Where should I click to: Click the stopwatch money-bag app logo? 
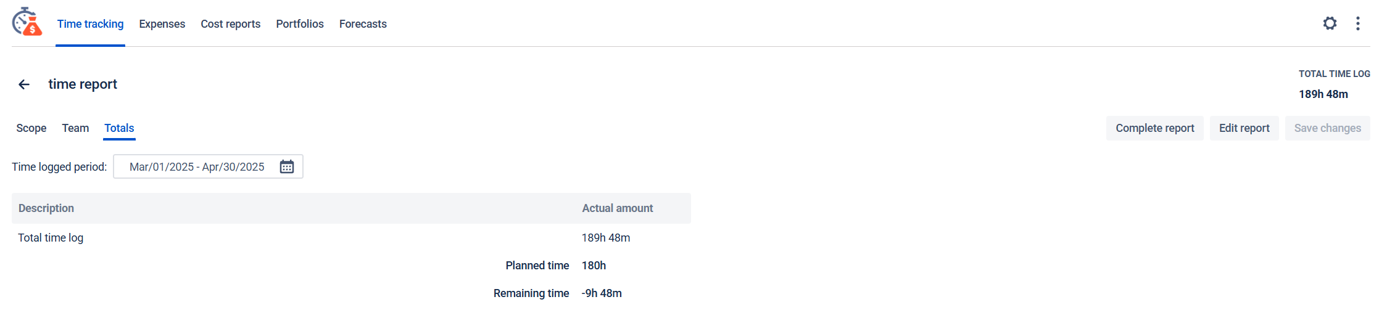coord(27,22)
